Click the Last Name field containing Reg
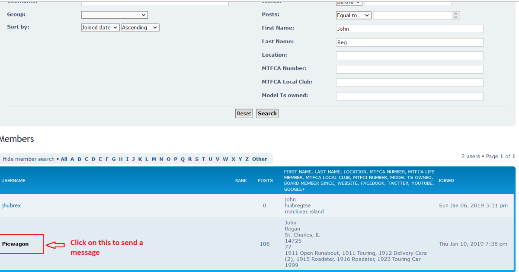This screenshot has width=519, height=272. tap(409, 42)
